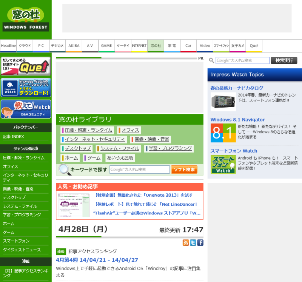The width and height of the screenshot is (302, 282).
Task: Click the car navigation catalog thumbnail
Action: pos(223,102)
